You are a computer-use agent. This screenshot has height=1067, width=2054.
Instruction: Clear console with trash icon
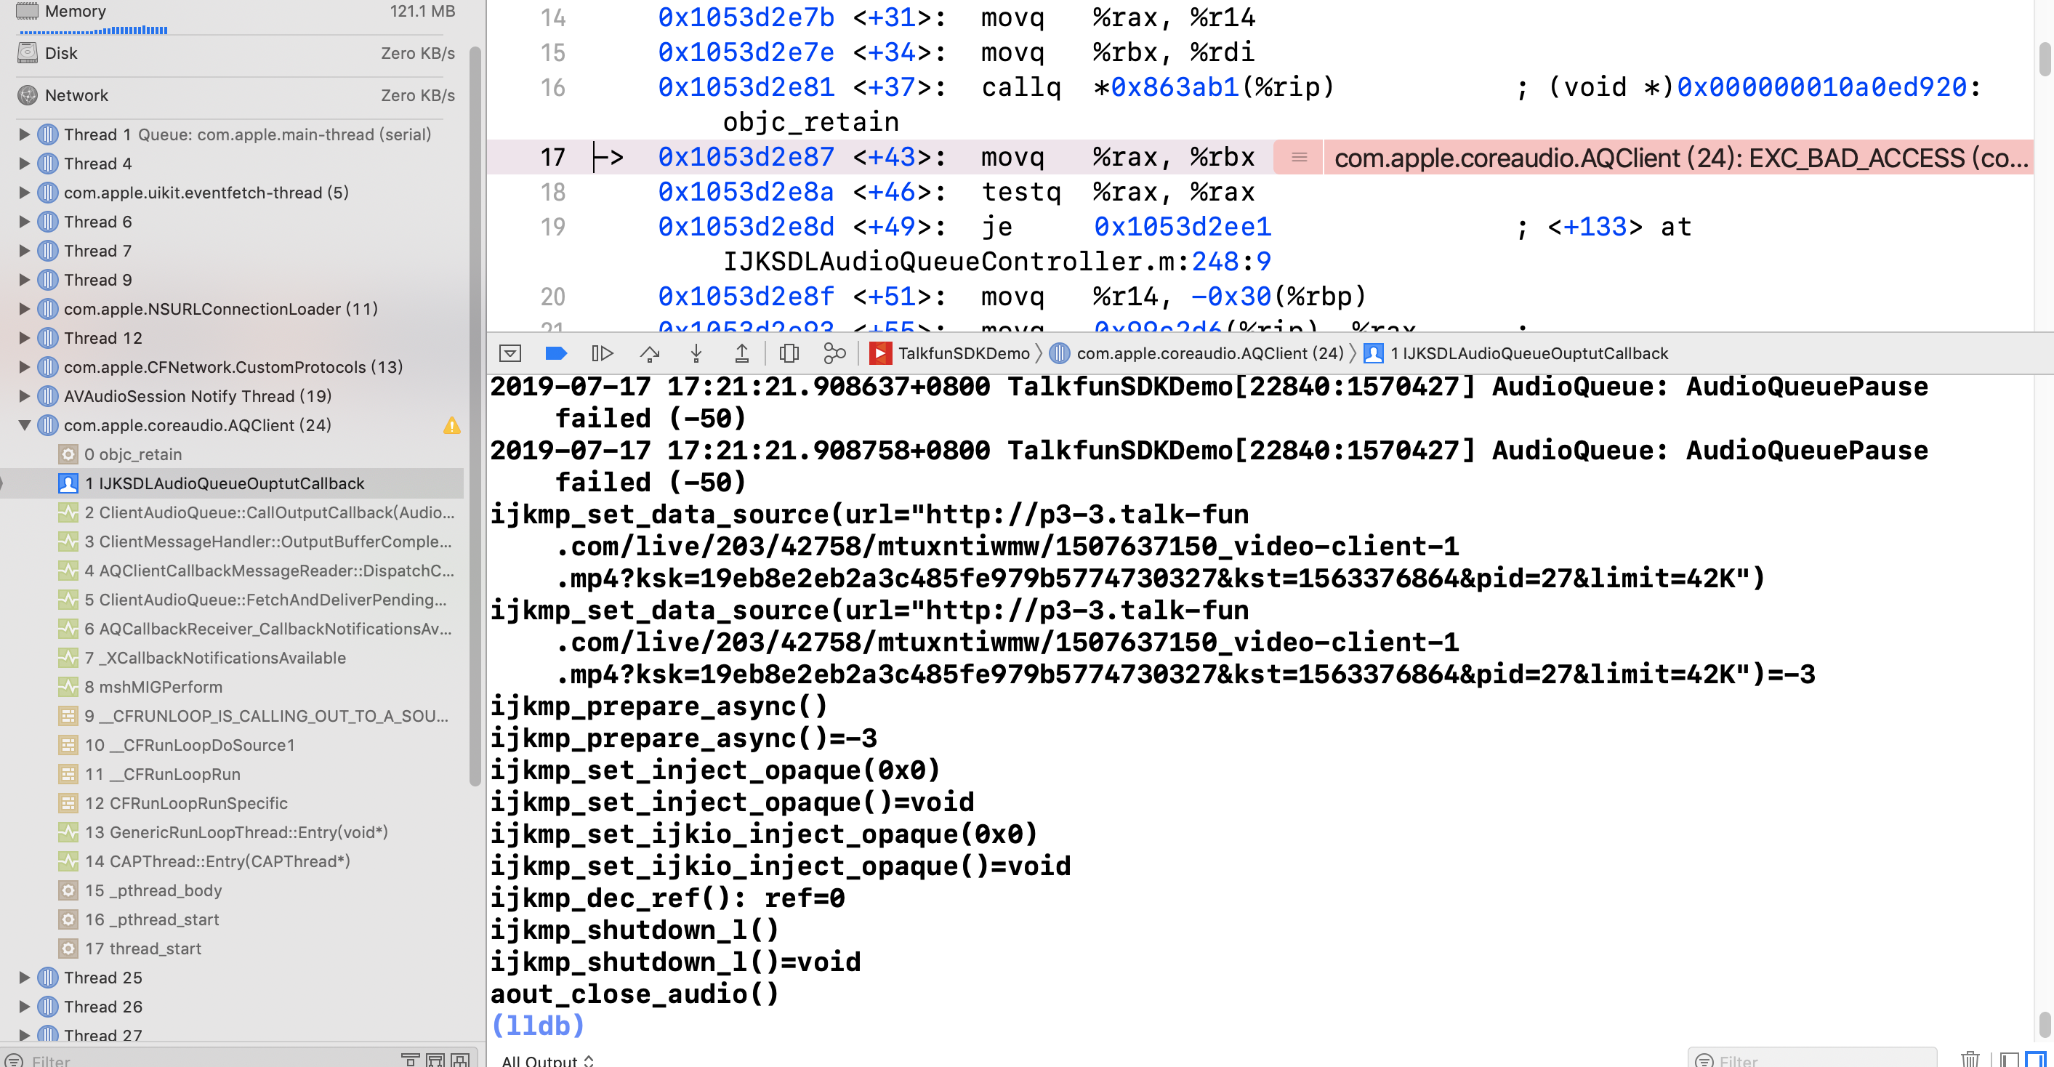pos(1970,1060)
